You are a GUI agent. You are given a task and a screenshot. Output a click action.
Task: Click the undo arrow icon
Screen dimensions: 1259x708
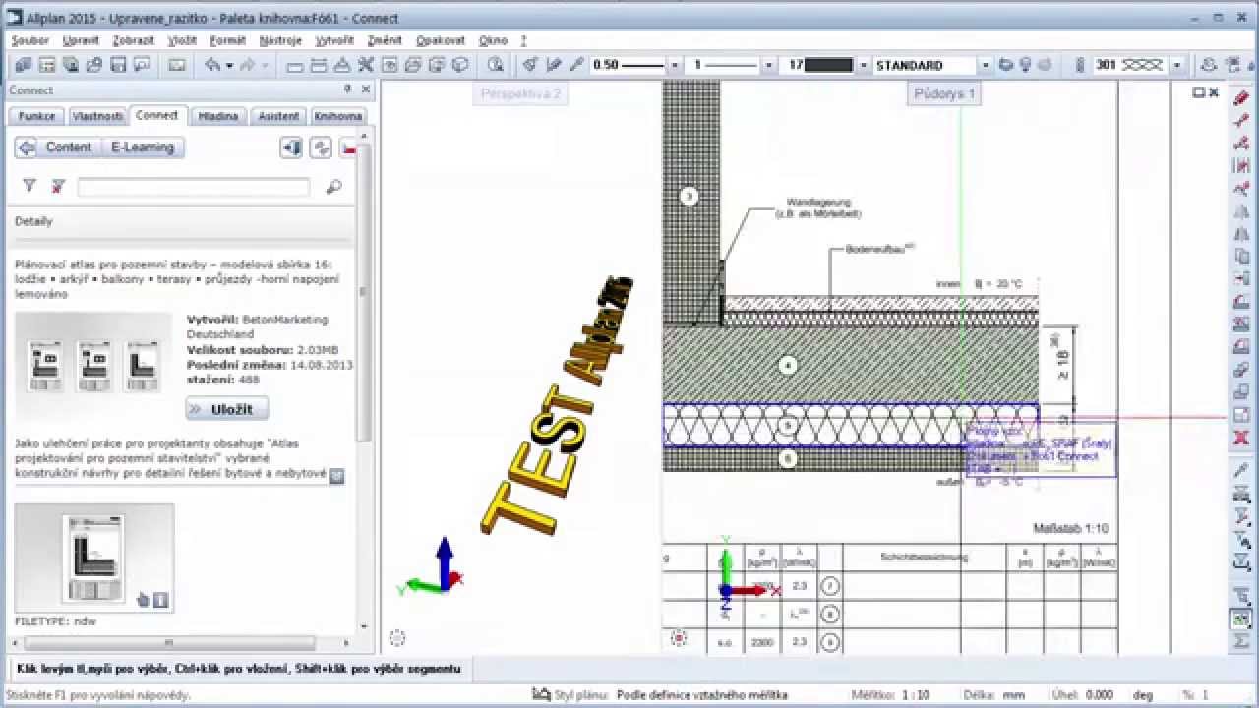point(212,65)
